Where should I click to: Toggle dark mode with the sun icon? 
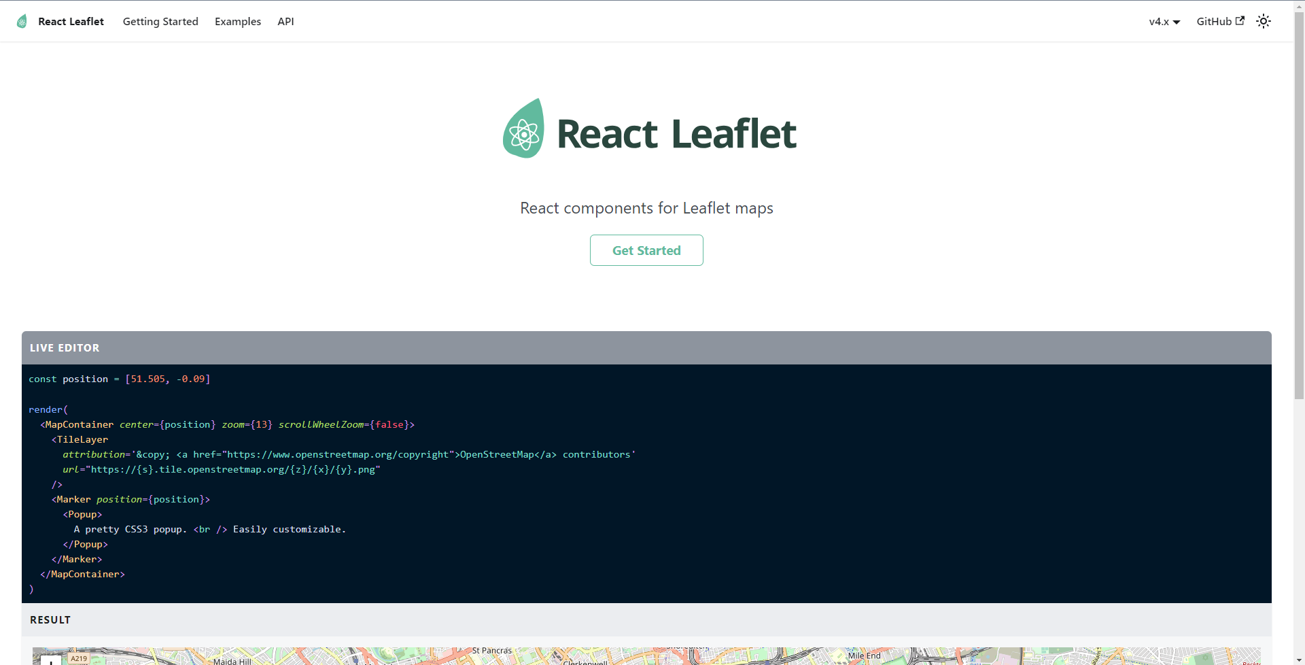point(1264,21)
